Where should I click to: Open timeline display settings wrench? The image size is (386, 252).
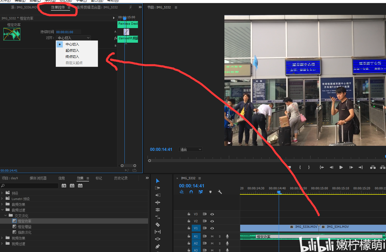(x=220, y=192)
